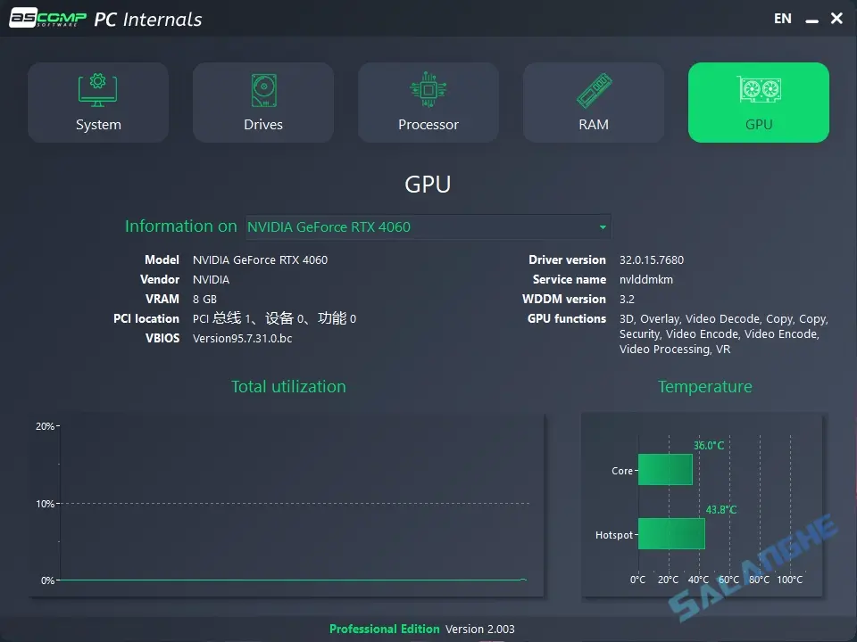Switch to the GPU tab
The height and width of the screenshot is (642, 857).
tap(758, 101)
